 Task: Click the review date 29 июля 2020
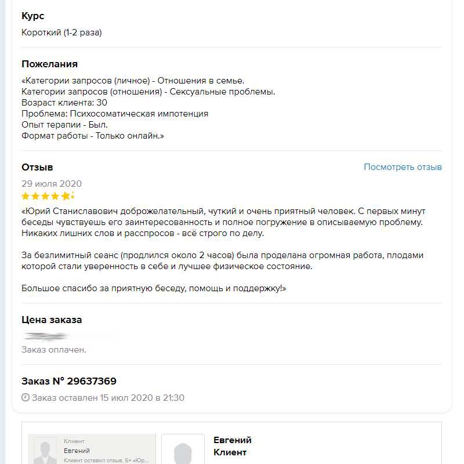tap(52, 184)
